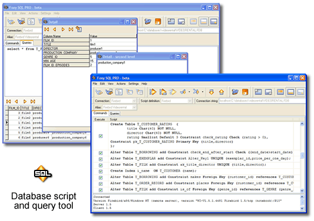
Task: Click the uncheck commands X icon
Action: pyautogui.click(x=196, y=92)
